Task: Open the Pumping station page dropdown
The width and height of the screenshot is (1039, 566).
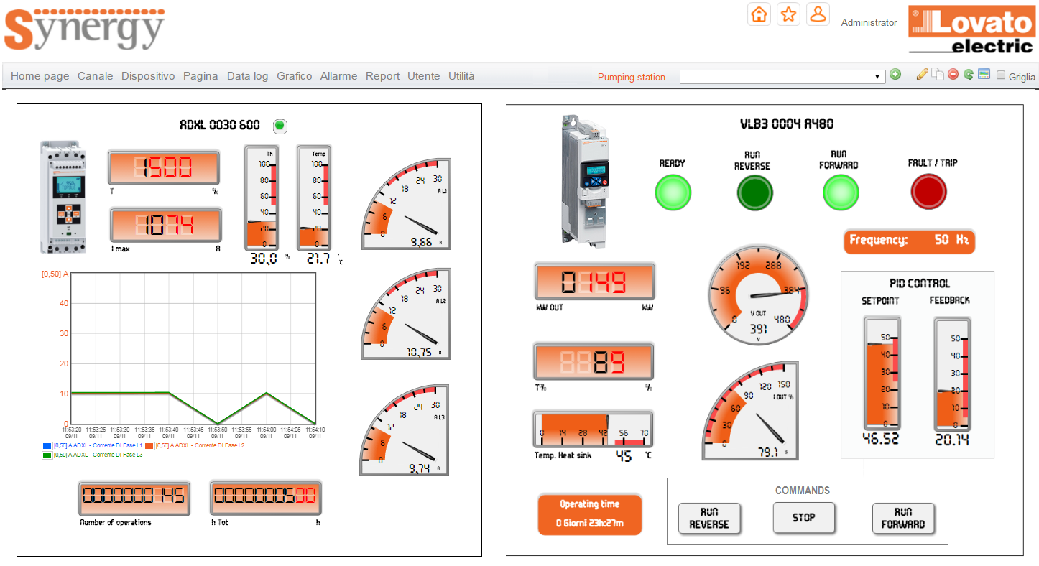Action: (782, 76)
